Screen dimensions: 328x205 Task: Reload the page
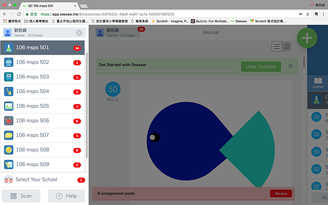point(19,14)
